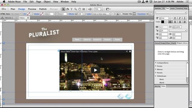Open the font size dropdown

(x=170, y=18)
